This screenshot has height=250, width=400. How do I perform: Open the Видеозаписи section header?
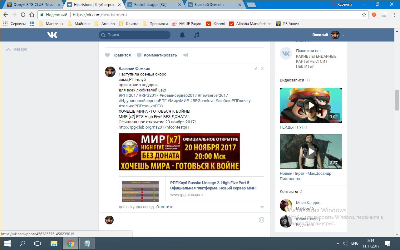pos(295,80)
